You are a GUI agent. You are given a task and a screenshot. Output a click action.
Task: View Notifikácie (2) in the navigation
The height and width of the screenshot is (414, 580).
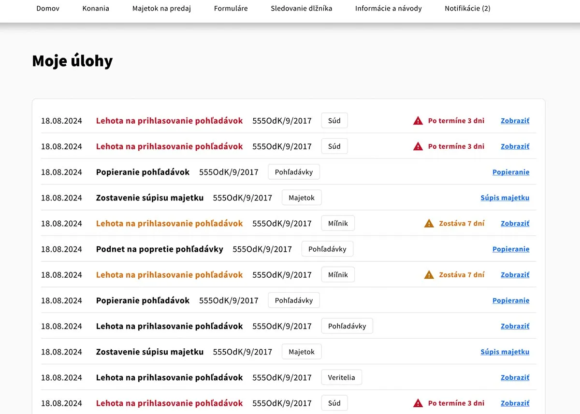(x=467, y=8)
